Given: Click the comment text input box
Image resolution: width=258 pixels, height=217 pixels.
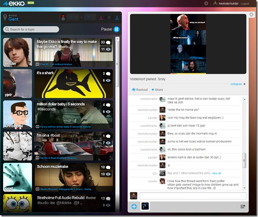Looking at the screenshot, I should click(193, 196).
